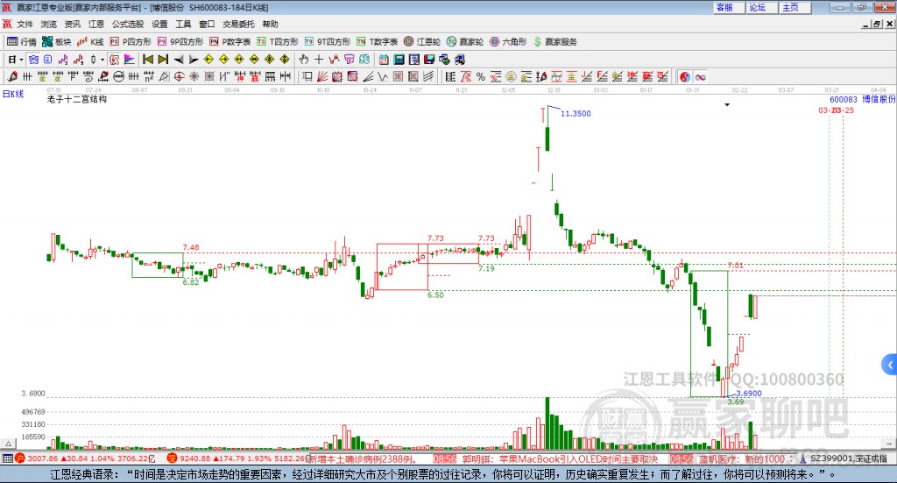Viewport: 897px width, 483px height.
Task: Open the 板块 sector view
Action: click(x=57, y=42)
